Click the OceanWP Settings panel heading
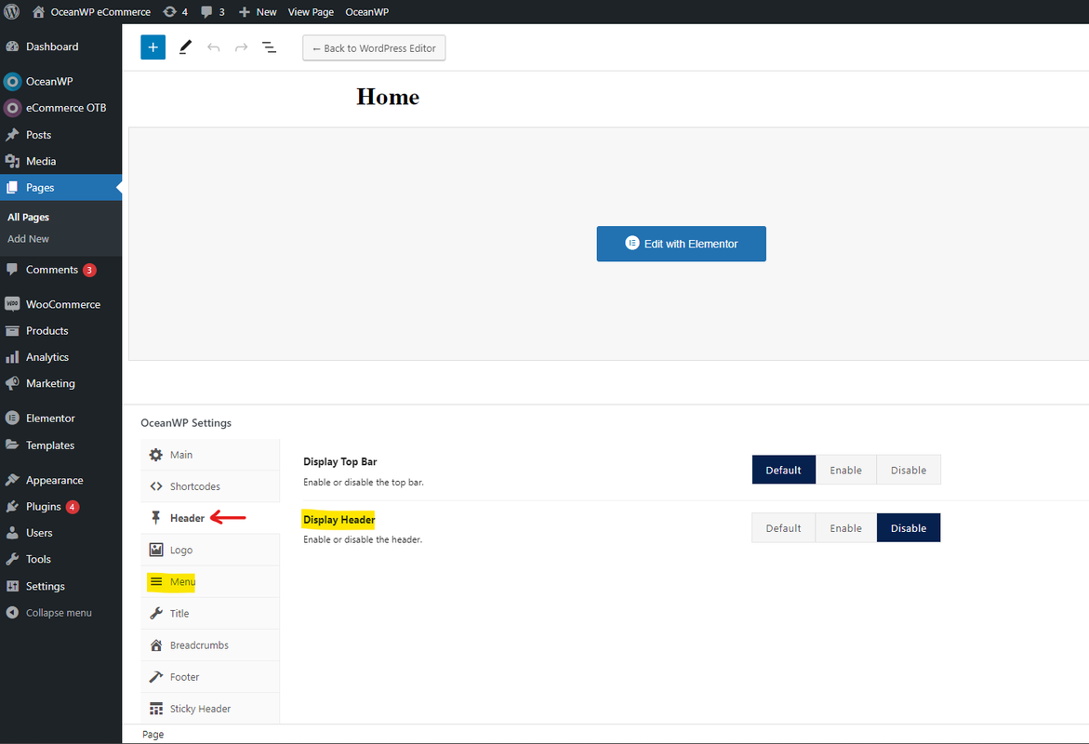Viewport: 1089px width, 744px height. [x=186, y=423]
